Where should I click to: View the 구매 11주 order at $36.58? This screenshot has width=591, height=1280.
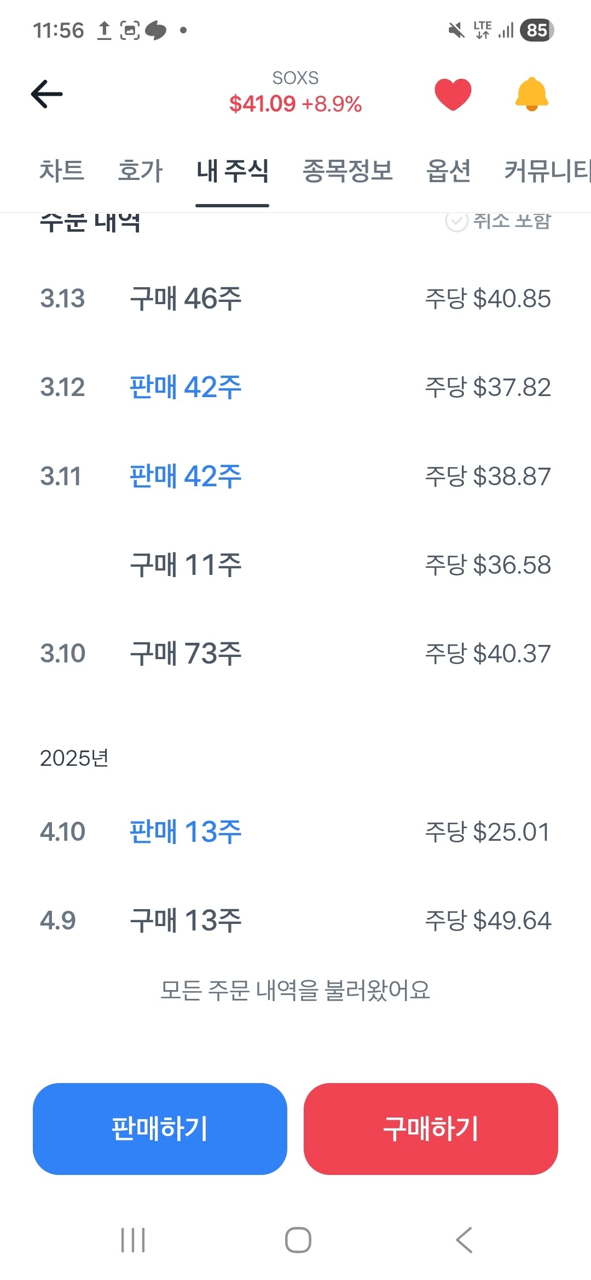click(296, 565)
